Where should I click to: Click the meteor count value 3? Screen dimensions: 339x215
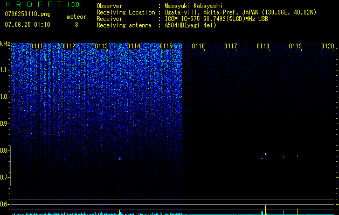point(77,25)
